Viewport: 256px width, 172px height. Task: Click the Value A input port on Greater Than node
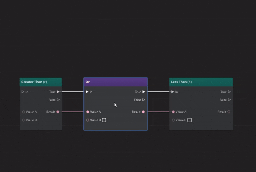coord(23,112)
